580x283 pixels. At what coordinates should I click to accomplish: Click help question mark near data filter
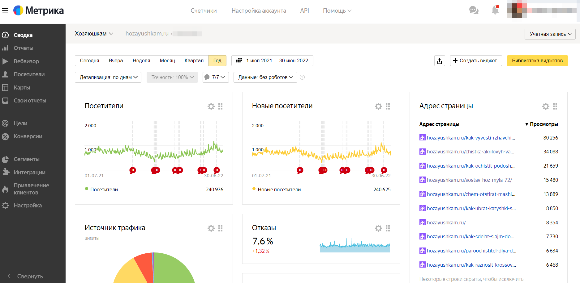(302, 77)
